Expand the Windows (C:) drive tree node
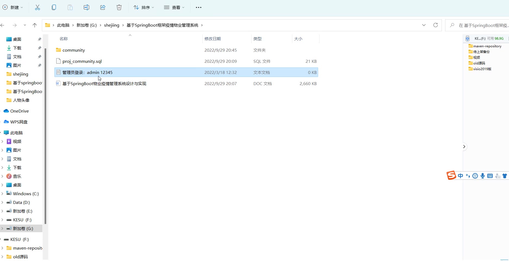509x261 pixels. [2, 194]
